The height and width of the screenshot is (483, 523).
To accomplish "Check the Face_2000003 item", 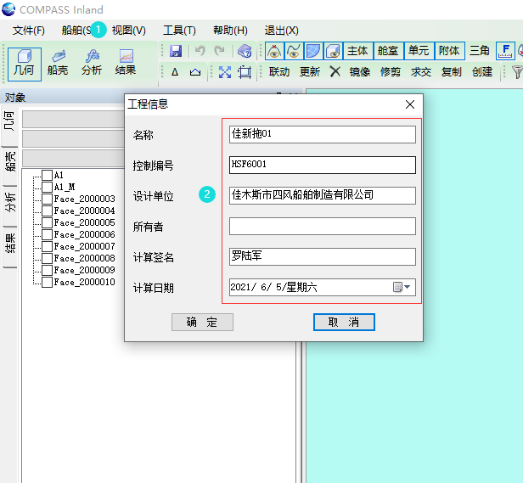I will pos(47,199).
